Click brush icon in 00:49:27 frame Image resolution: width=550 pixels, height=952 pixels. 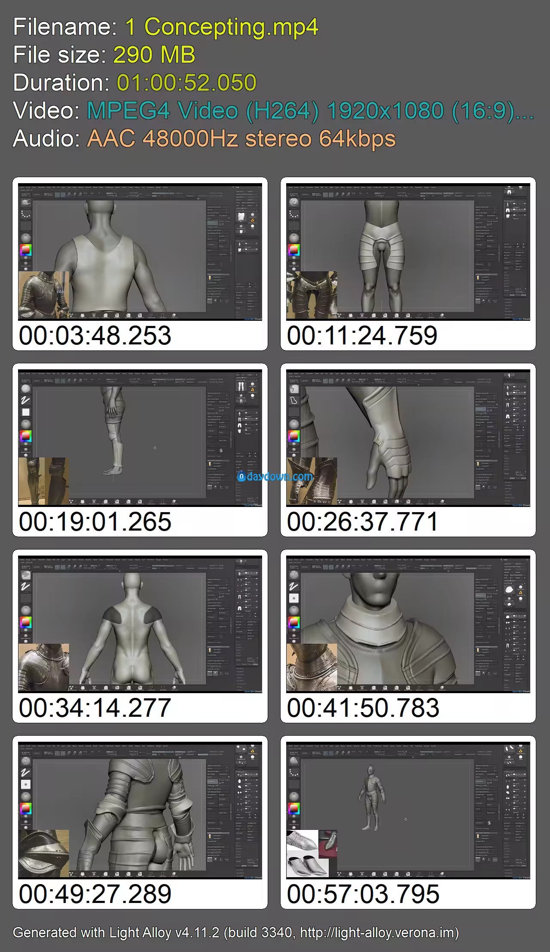[x=26, y=761]
